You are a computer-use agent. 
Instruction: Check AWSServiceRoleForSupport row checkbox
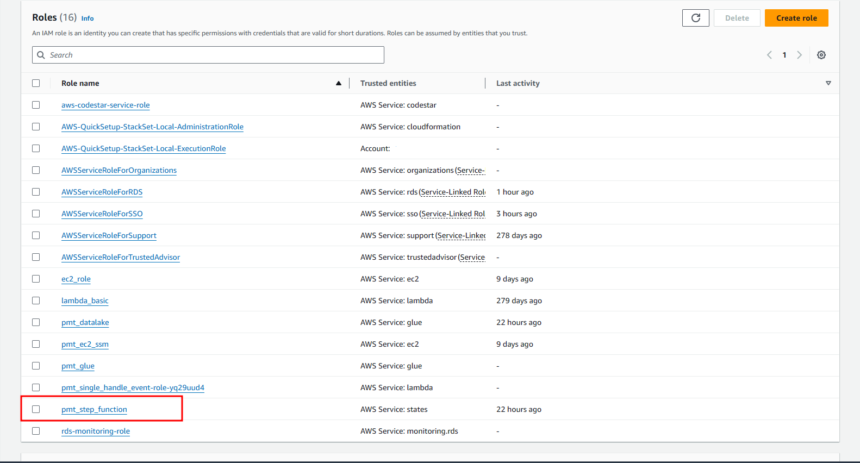coord(36,235)
